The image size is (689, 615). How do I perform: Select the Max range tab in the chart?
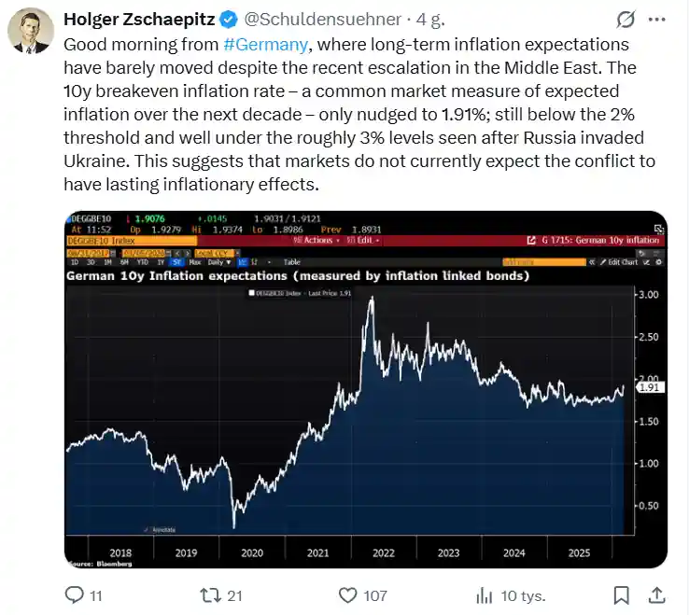click(194, 262)
